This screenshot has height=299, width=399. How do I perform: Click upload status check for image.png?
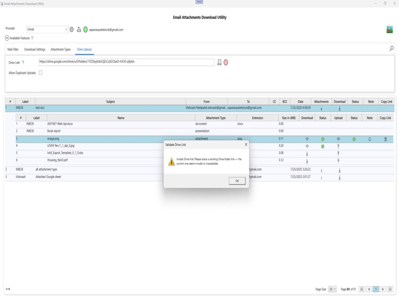pyautogui.click(x=354, y=139)
